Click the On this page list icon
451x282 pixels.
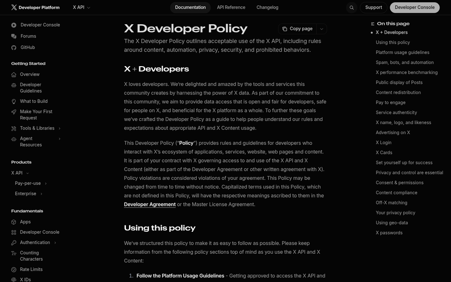372,24
